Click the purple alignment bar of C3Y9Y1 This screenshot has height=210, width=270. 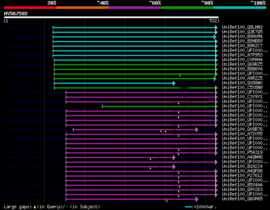coord(140,97)
